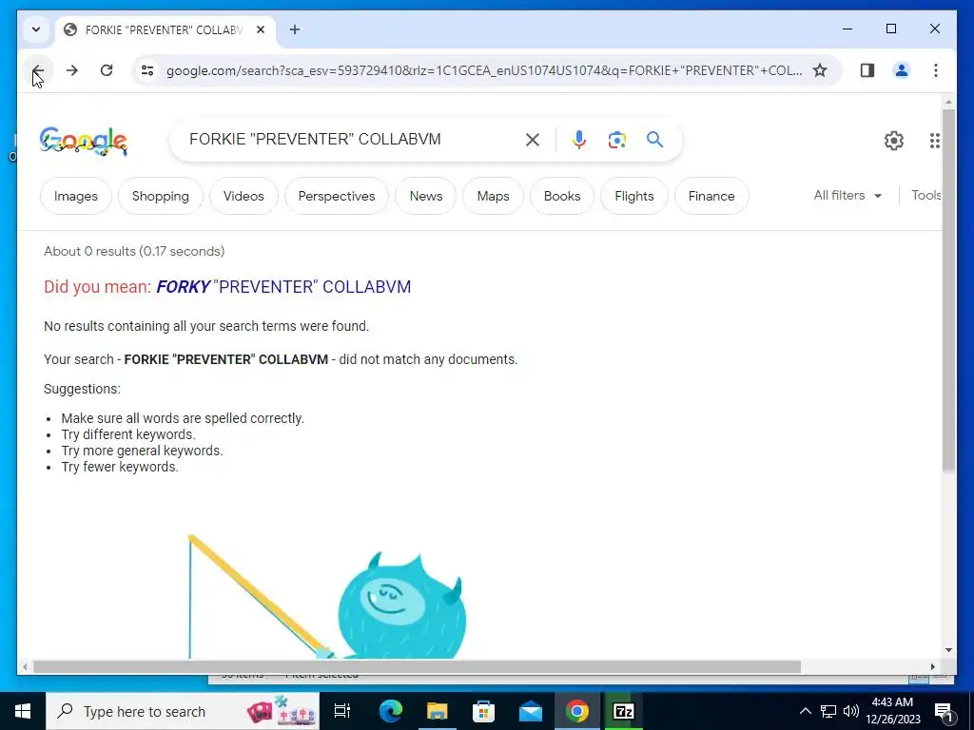This screenshot has height=730, width=974.
Task: Open Google quick settings gear
Action: 894,141
